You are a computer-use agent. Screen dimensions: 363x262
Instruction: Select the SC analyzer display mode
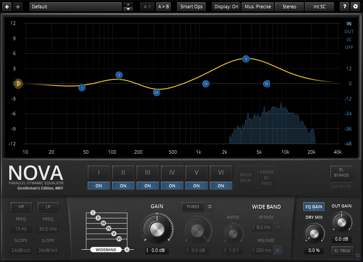click(x=349, y=39)
